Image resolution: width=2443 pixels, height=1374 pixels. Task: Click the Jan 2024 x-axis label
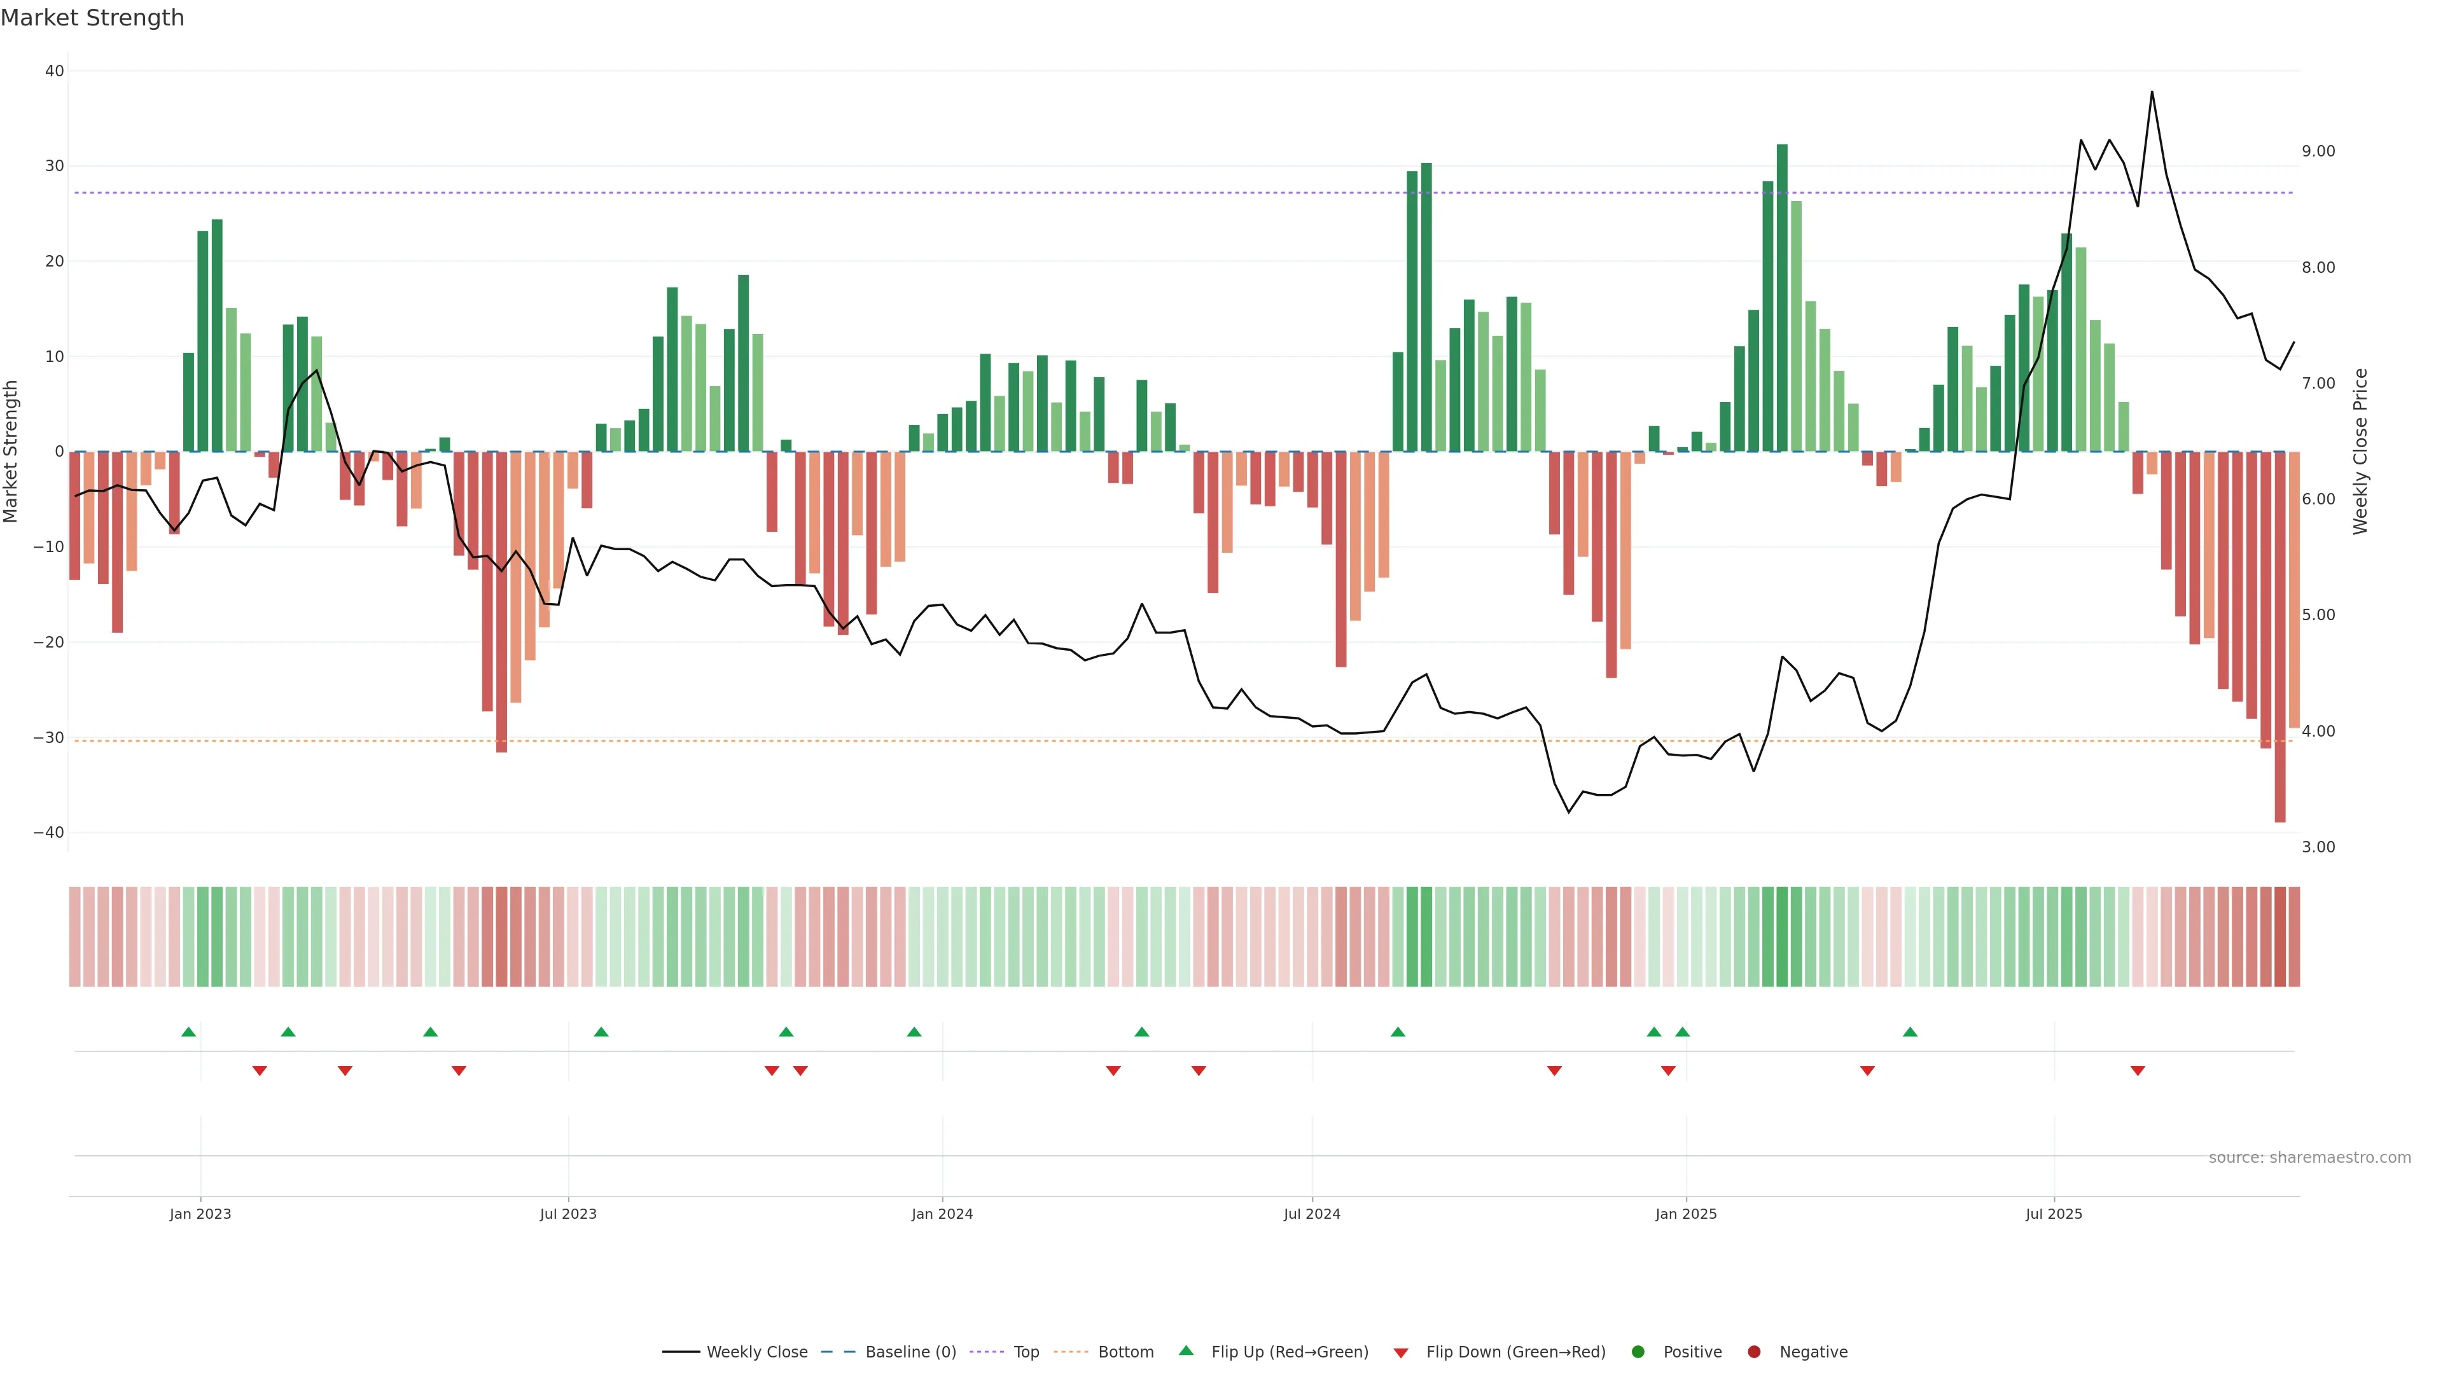pyautogui.click(x=942, y=1214)
